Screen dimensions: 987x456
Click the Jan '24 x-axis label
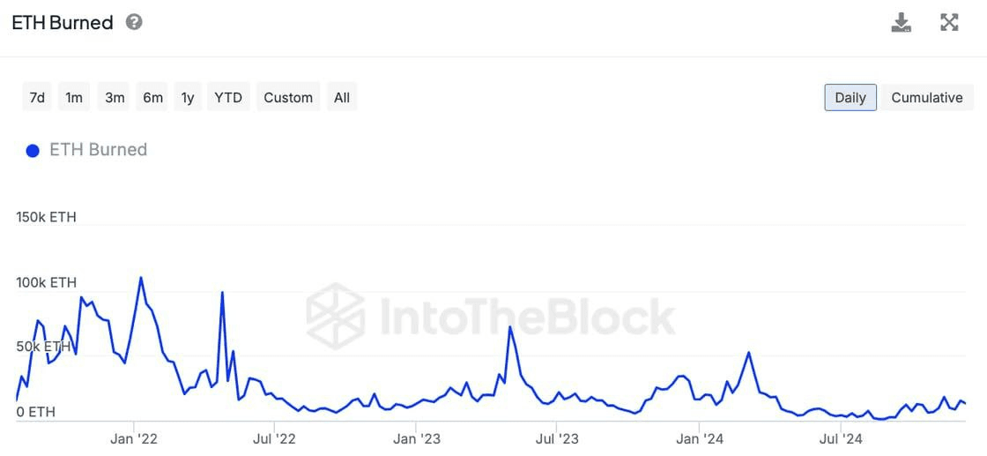point(700,438)
